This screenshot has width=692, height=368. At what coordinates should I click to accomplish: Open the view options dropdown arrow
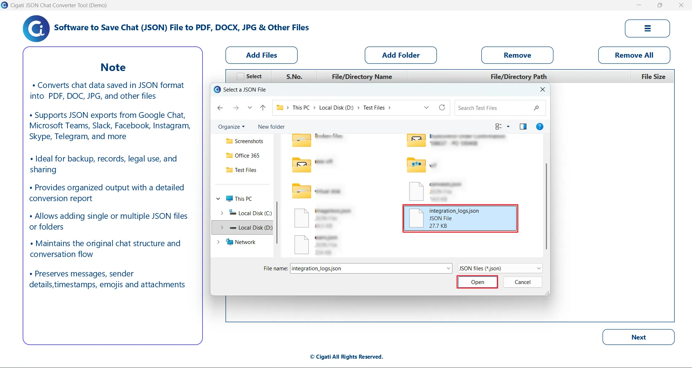coord(508,127)
